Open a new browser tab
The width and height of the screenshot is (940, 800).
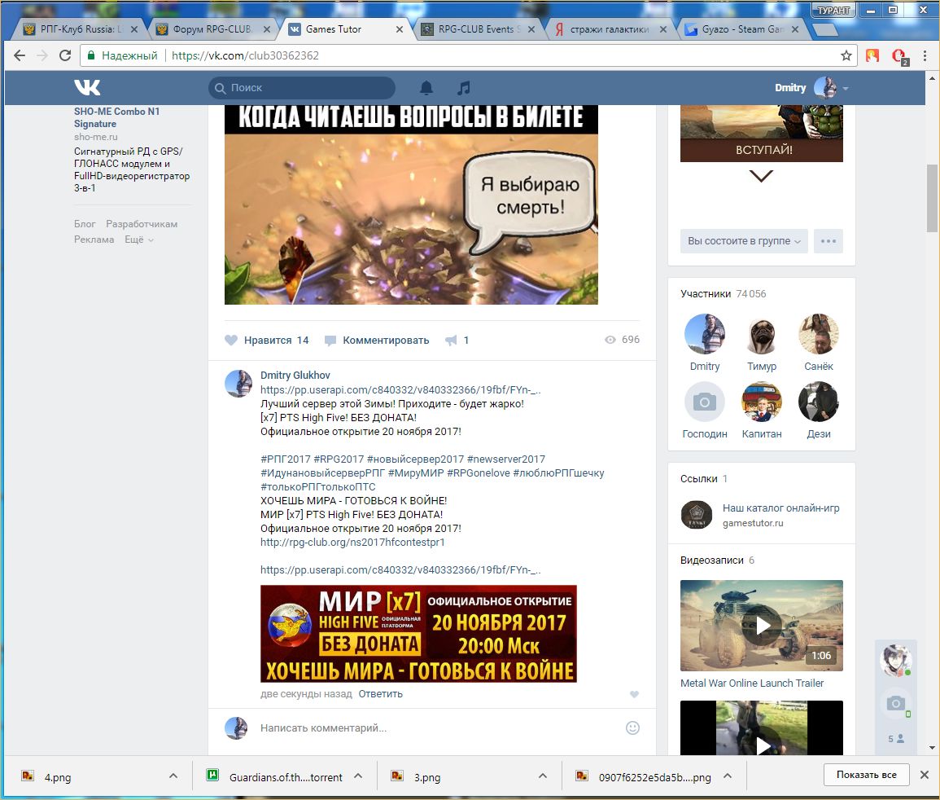[825, 30]
